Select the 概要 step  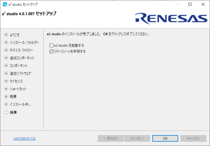[x=13, y=97]
